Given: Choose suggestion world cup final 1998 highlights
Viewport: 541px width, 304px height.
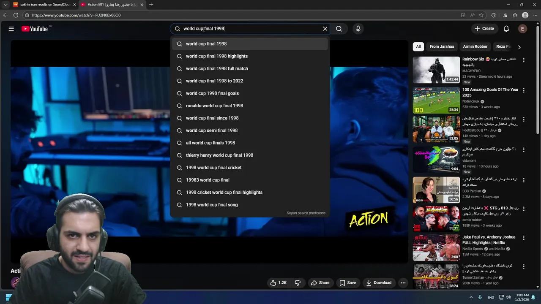Looking at the screenshot, I should tap(250, 56).
